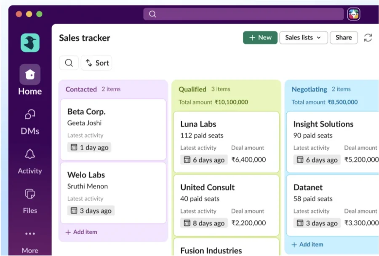Select the Qualified column header
Viewport: 379px width, 256px height.
(192, 89)
